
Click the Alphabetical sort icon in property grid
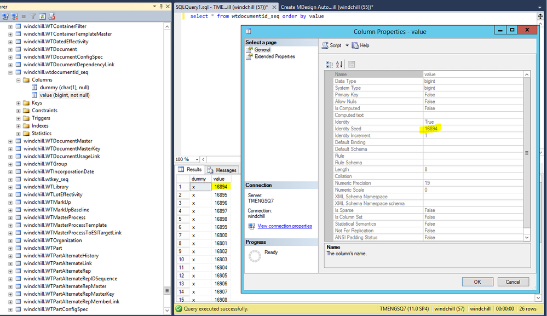(339, 64)
